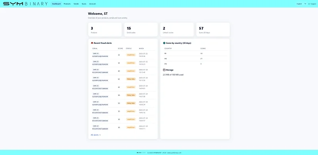Go to the Products nav item
The width and height of the screenshot is (318, 155).
click(67, 4)
